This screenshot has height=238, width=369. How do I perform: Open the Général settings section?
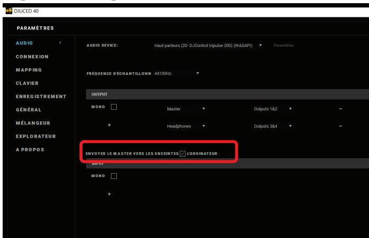[x=29, y=109]
